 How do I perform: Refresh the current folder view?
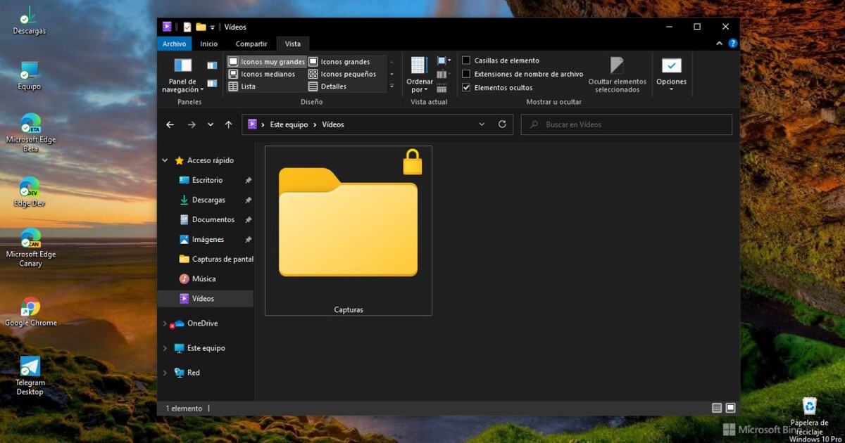point(502,124)
